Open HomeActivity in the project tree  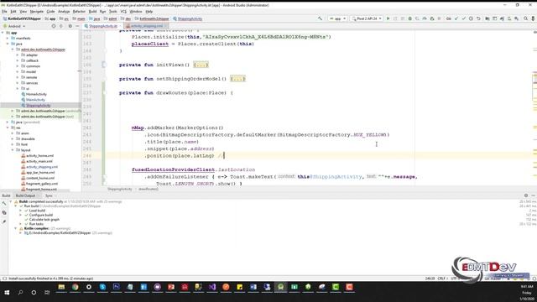(36, 94)
